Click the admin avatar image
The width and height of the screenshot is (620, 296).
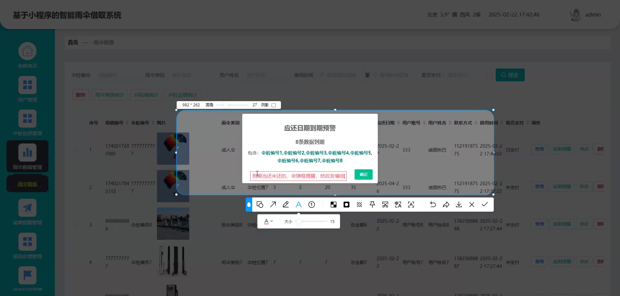point(575,15)
